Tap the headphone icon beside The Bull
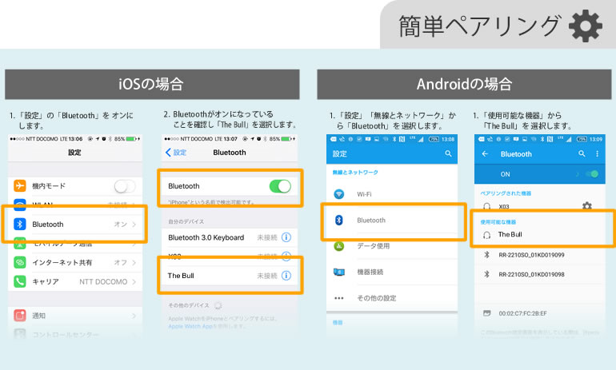 [486, 235]
